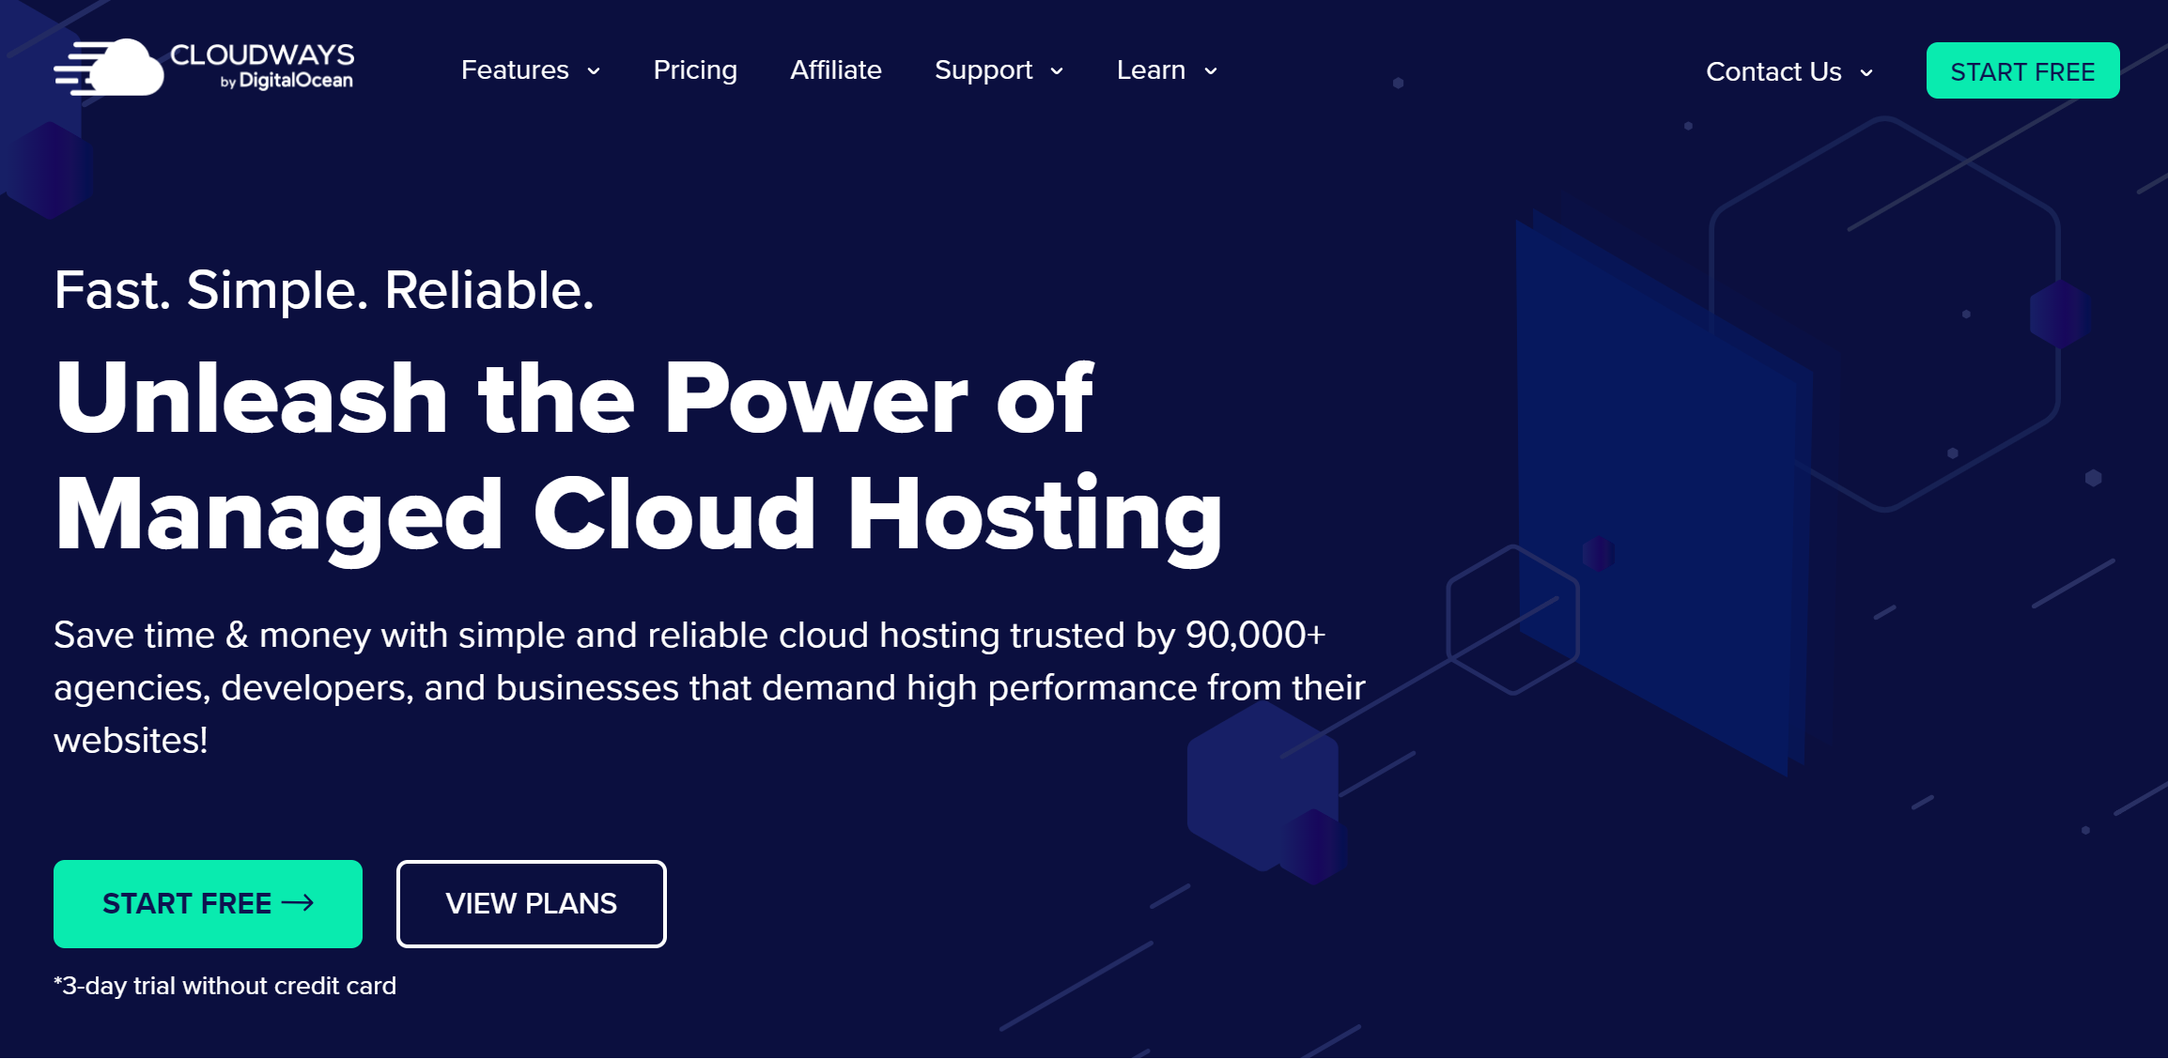Click the 'Save time & money' description paragraph
Image resolution: width=2168 pixels, height=1059 pixels.
709,688
